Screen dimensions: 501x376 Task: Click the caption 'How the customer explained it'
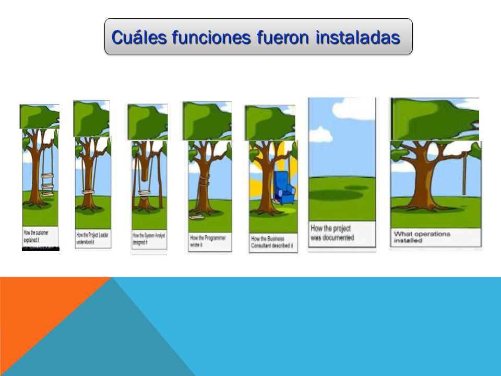[36, 236]
